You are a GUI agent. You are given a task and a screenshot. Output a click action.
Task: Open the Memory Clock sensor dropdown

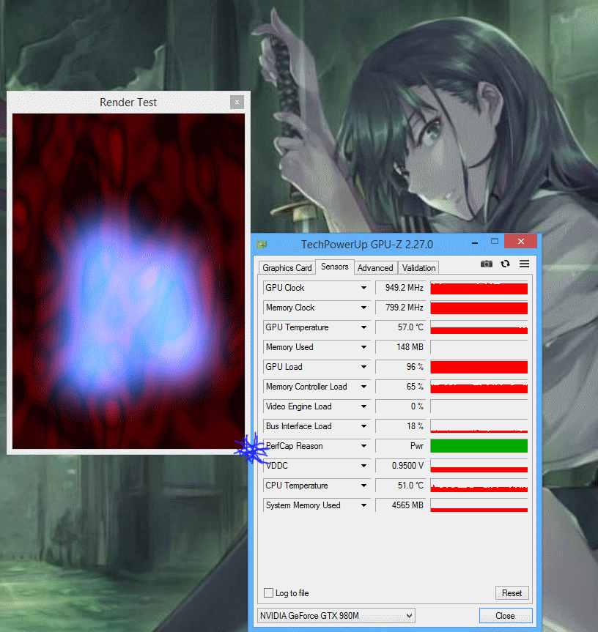tap(363, 308)
